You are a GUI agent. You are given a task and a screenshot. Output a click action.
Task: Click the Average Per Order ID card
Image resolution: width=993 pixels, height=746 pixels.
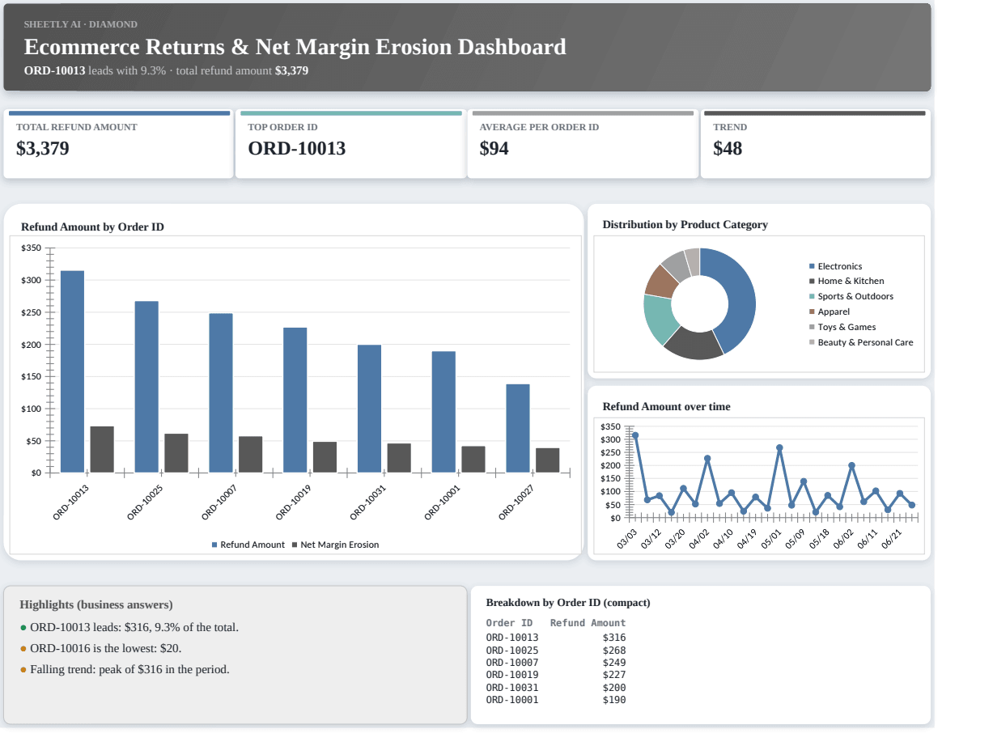tap(583, 144)
